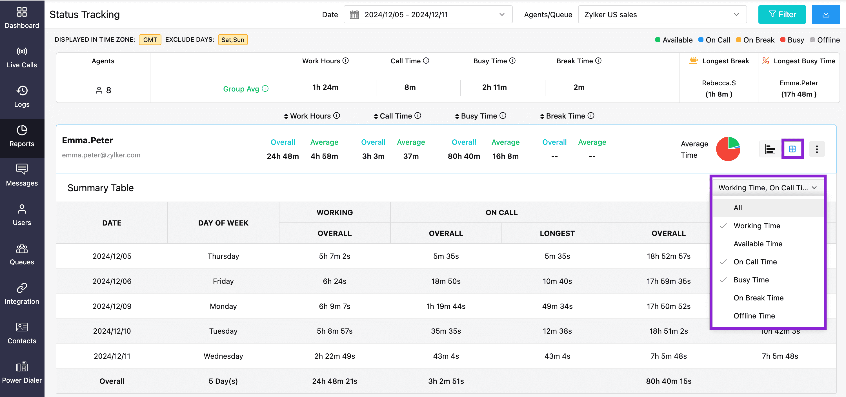Open the three-dot more options menu
Viewport: 846px width, 397px height.
pos(816,149)
